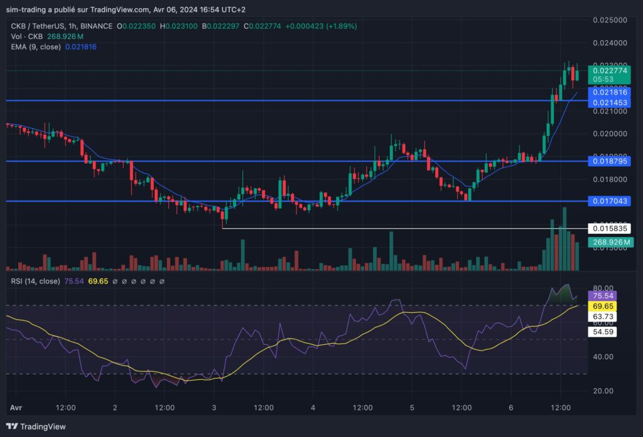This screenshot has width=643, height=437.
Task: Click the green current price label 0.022774
Action: pos(610,71)
